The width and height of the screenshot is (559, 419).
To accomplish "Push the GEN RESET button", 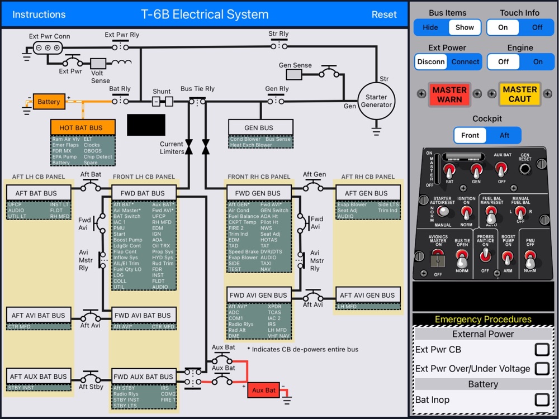I will click(x=524, y=169).
